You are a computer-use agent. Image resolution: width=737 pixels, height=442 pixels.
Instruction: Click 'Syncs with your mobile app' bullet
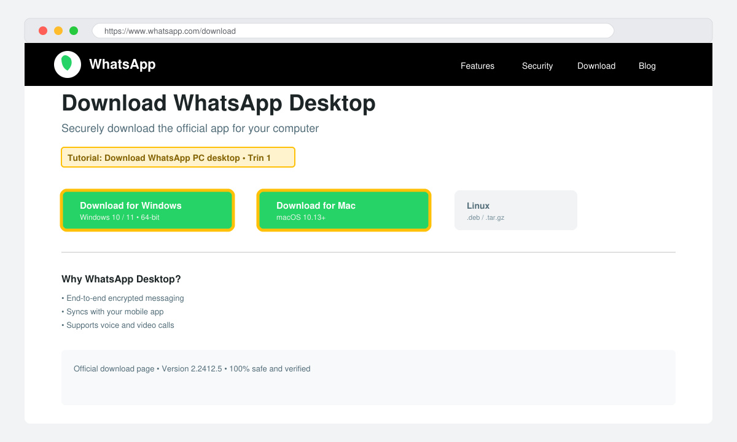(x=112, y=312)
